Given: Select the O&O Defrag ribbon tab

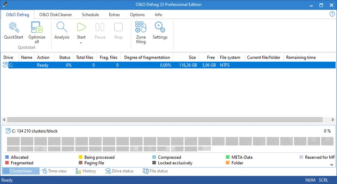Looking at the screenshot, I should pos(18,15).
